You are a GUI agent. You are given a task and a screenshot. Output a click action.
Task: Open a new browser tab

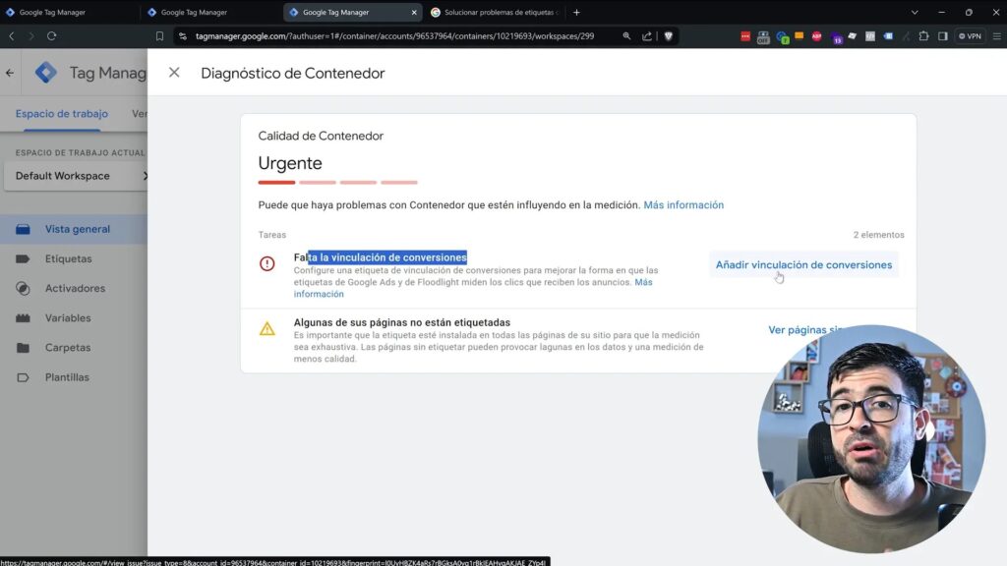tap(576, 12)
